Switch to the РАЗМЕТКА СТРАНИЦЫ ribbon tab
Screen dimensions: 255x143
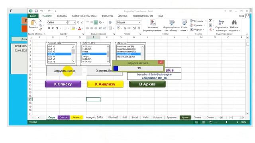(x=84, y=16)
